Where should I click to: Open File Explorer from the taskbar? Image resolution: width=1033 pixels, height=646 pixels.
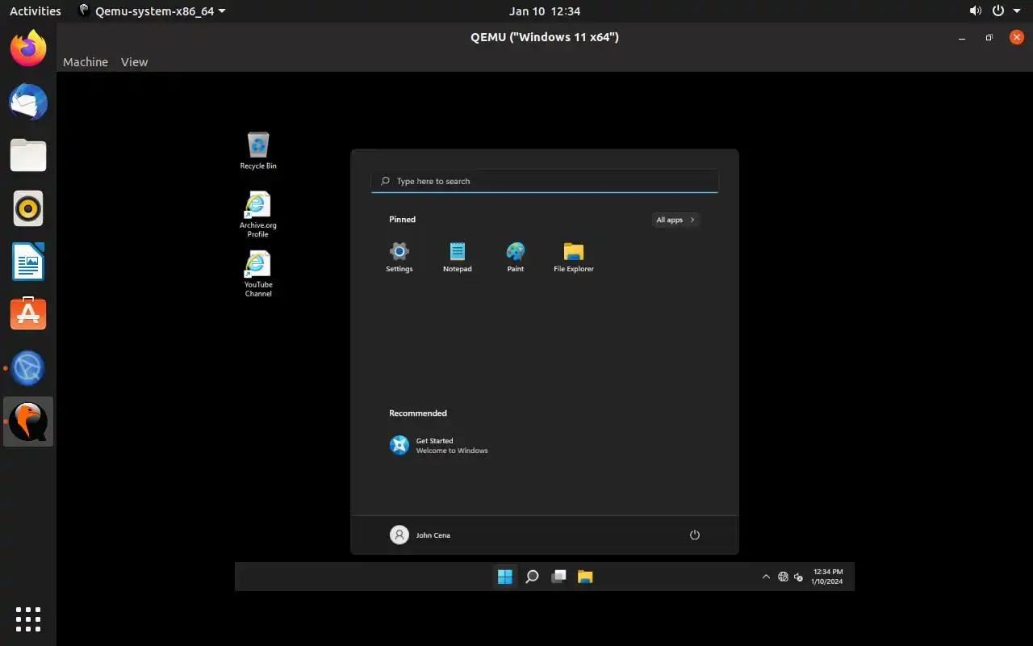[x=585, y=577]
